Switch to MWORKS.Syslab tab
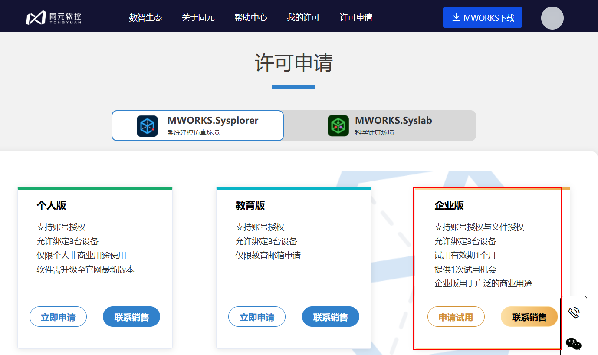This screenshot has width=598, height=355. (393, 125)
